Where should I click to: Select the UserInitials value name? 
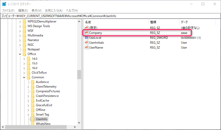96,43
